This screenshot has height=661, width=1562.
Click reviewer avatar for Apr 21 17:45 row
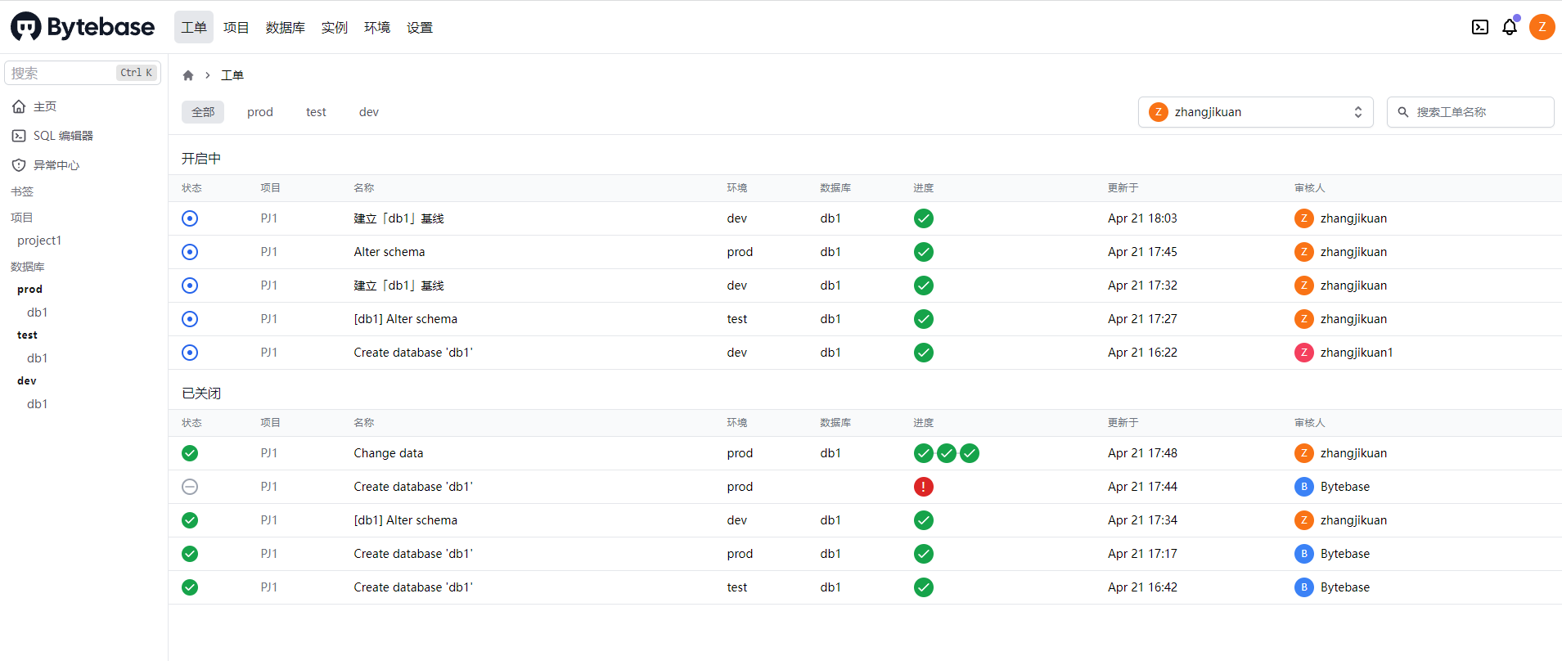(x=1304, y=252)
